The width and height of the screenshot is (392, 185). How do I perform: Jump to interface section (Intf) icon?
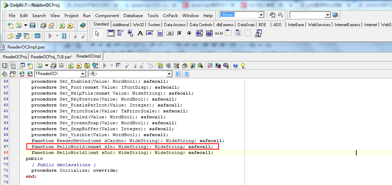(x=22, y=74)
